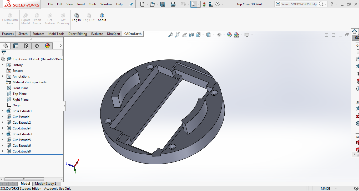Toggle the Hide/Show Items eye icon
This screenshot has width=359, height=191.
(x=219, y=35)
